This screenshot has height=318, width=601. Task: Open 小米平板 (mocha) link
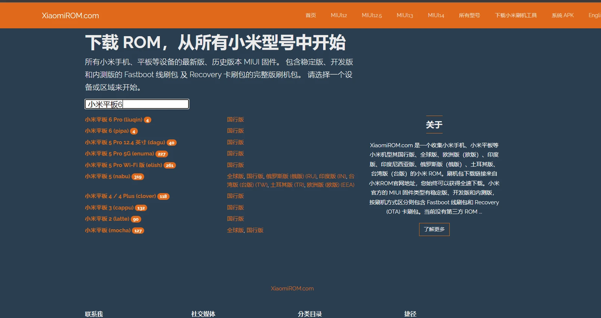pyautogui.click(x=108, y=230)
